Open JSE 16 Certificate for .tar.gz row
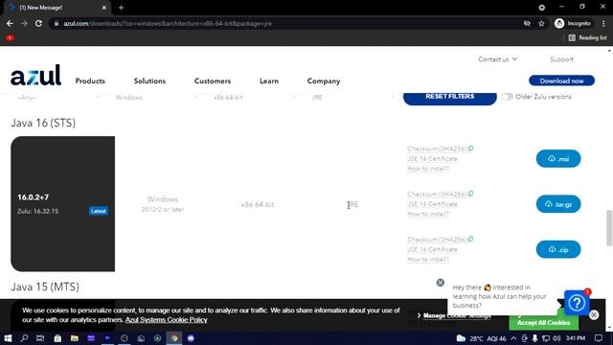613x345 pixels. (x=432, y=204)
